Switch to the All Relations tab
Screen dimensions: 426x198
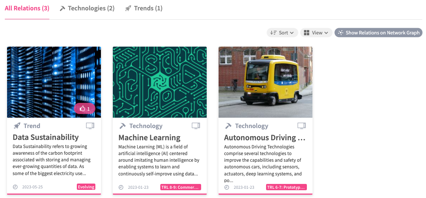pyautogui.click(x=27, y=8)
